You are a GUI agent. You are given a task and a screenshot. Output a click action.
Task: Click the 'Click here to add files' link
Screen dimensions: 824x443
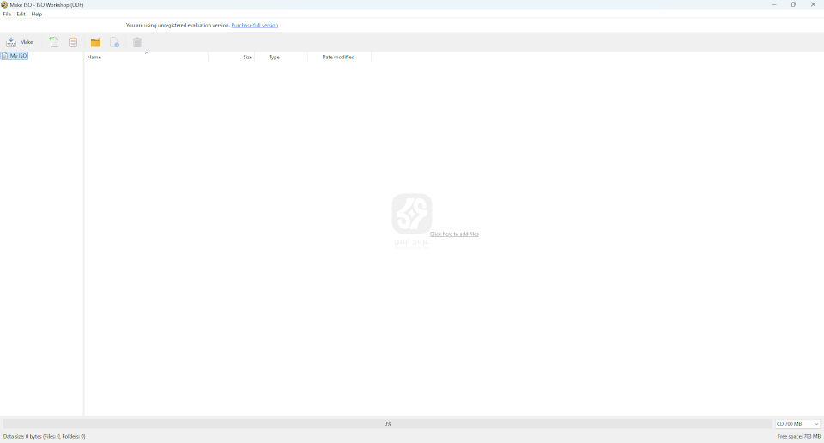pos(454,234)
